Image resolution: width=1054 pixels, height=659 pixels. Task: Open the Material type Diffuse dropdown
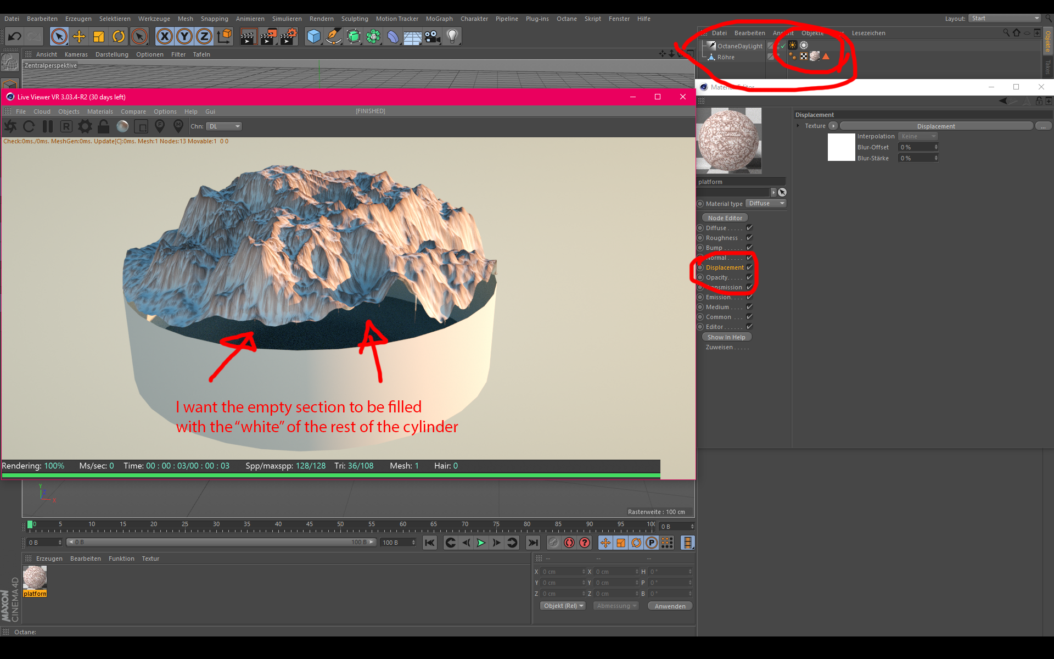pos(766,204)
